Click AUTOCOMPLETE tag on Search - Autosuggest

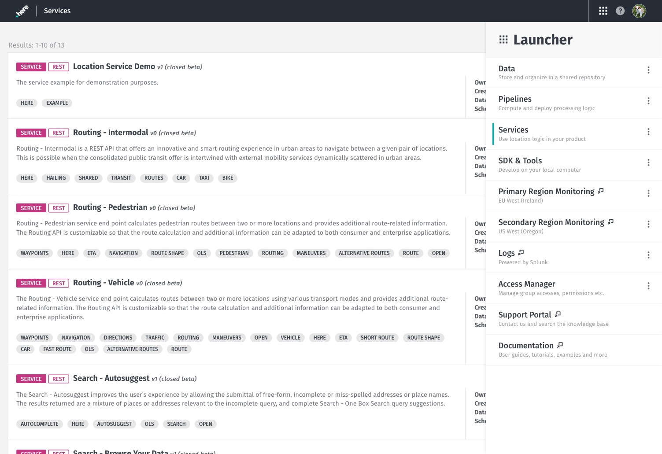40,424
